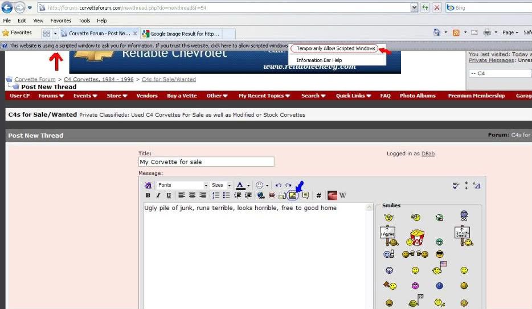Click the undo arrow in editor toolbar

pos(278,185)
